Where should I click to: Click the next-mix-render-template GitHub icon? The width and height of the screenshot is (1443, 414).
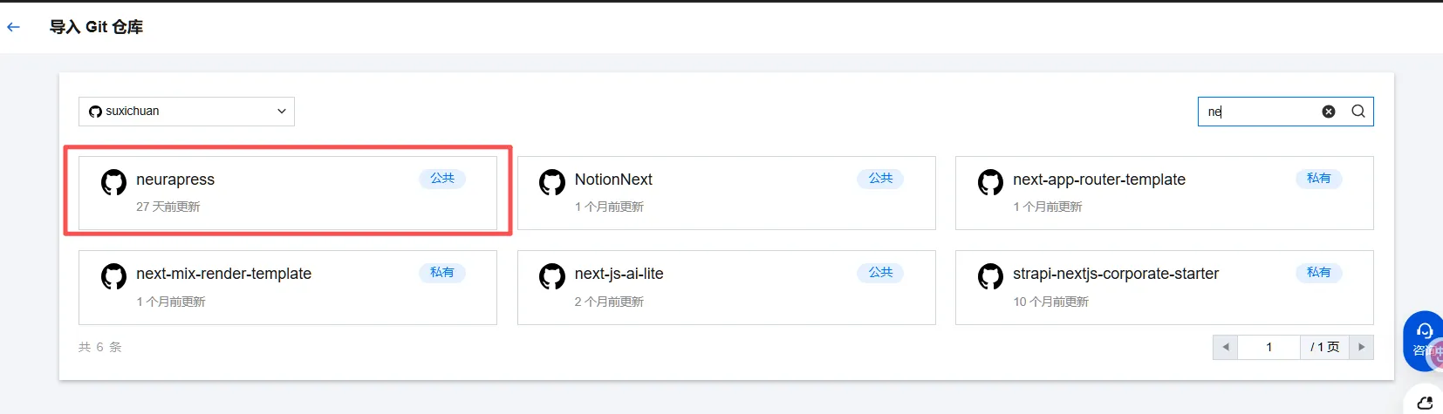[113, 276]
